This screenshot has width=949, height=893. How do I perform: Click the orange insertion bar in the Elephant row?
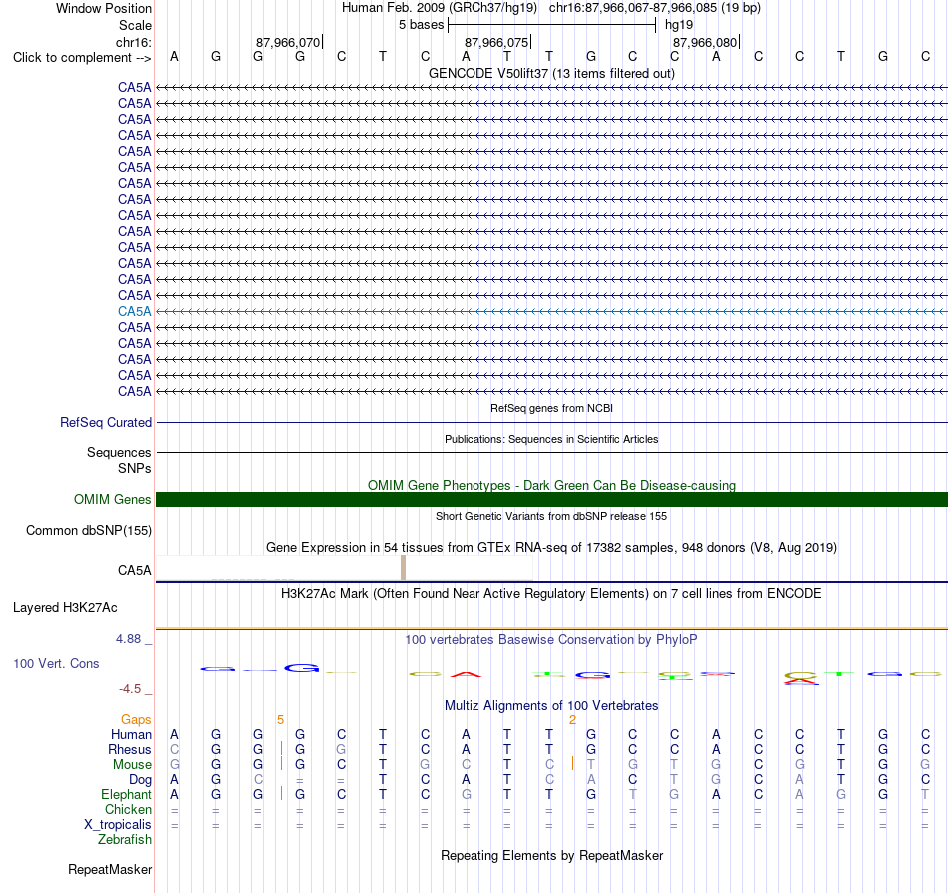tap(281, 793)
